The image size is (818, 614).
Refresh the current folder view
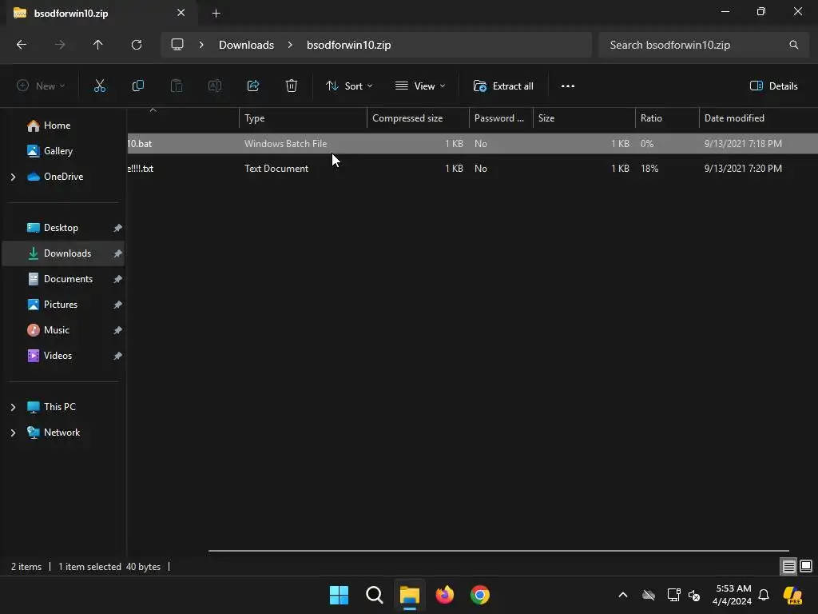click(137, 45)
